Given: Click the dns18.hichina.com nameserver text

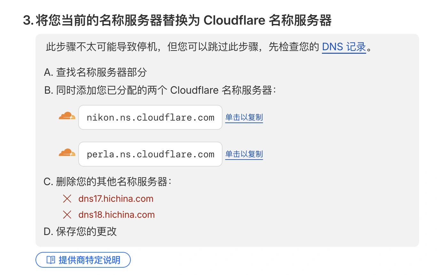Looking at the screenshot, I should tap(116, 215).
